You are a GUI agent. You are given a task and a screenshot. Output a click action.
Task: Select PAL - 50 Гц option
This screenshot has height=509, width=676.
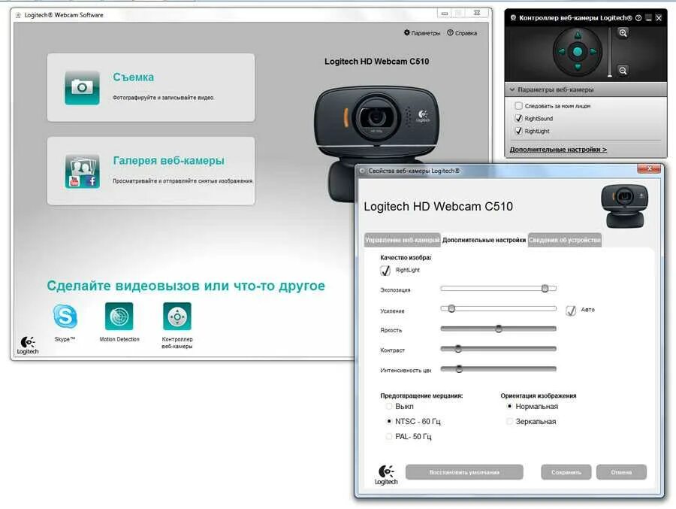pyautogui.click(x=389, y=437)
